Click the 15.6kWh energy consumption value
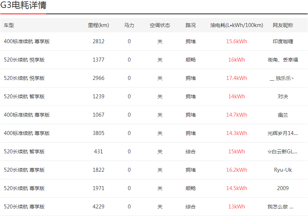This screenshot has width=308, height=216. coord(237,41)
